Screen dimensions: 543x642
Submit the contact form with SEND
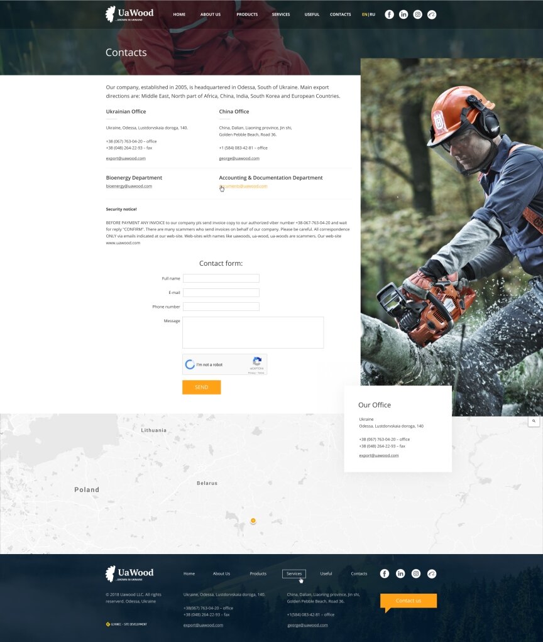[x=202, y=388]
